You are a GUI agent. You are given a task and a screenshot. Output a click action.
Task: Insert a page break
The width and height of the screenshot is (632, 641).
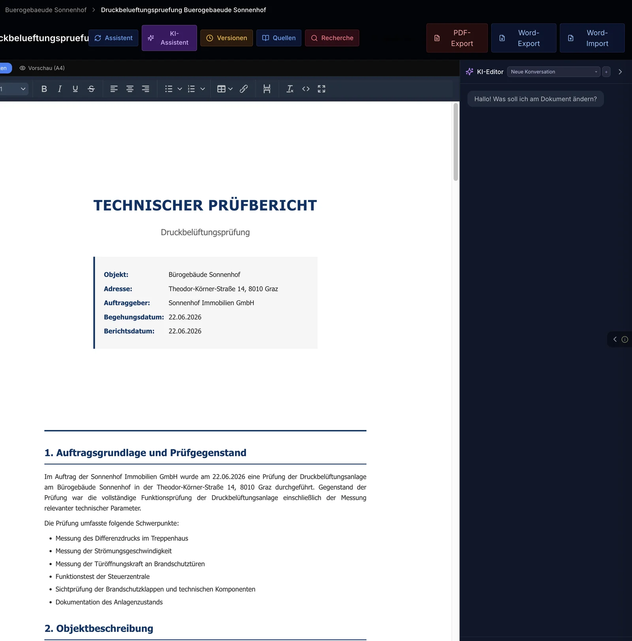coord(267,89)
